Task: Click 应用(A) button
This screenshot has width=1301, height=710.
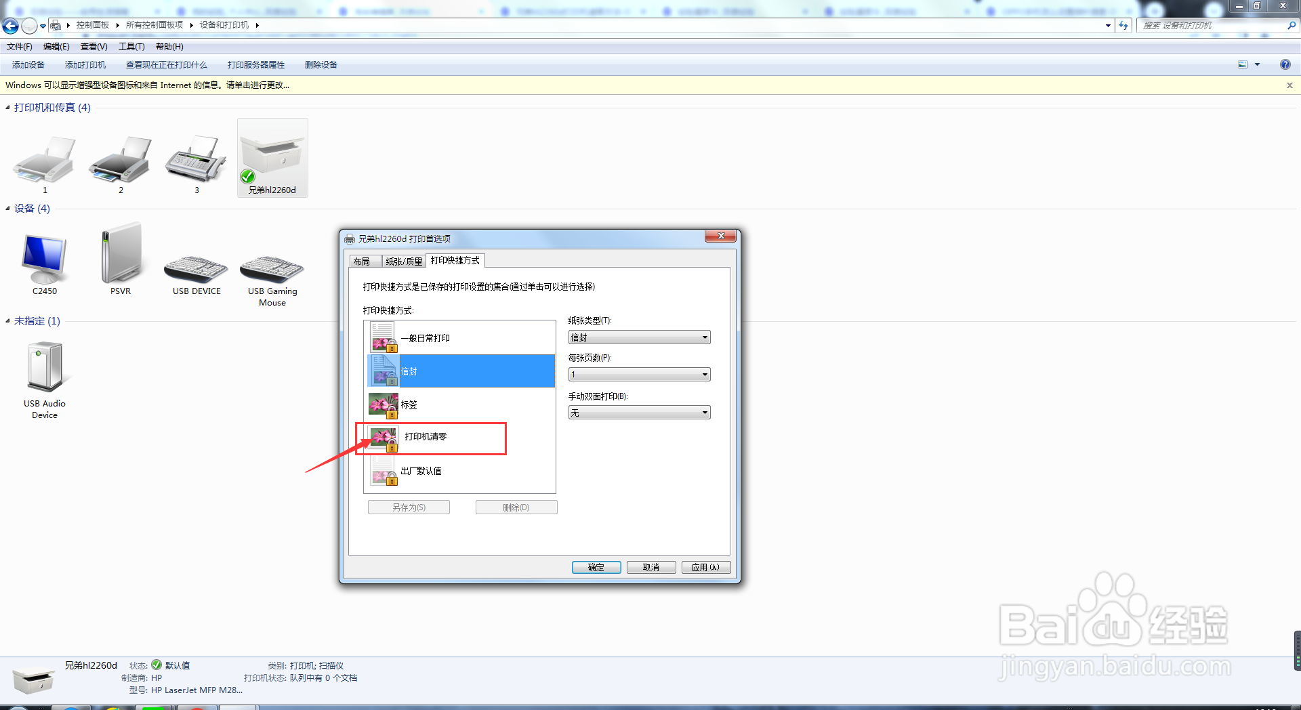Action: 706,567
